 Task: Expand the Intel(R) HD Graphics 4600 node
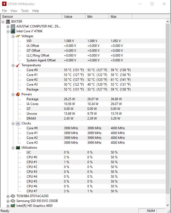tap(8, 206)
